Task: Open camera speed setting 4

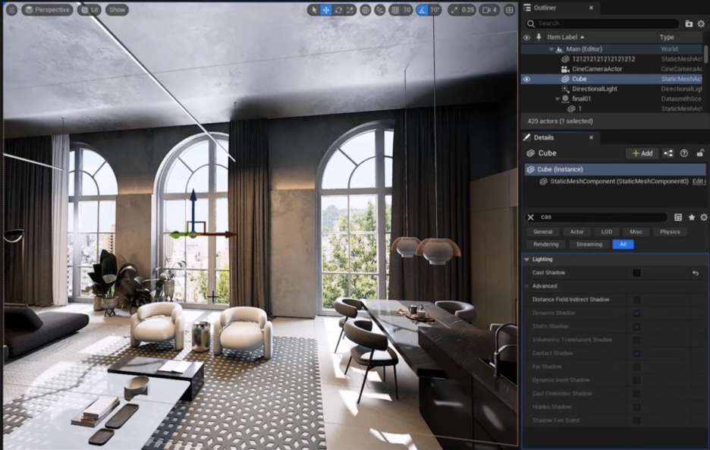Action: [x=490, y=10]
